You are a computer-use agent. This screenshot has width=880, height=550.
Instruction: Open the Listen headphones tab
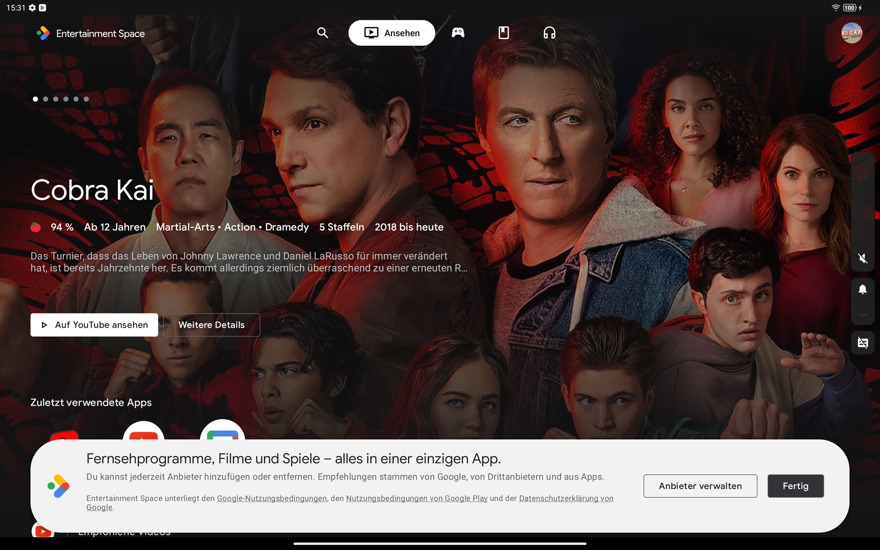[x=549, y=33]
